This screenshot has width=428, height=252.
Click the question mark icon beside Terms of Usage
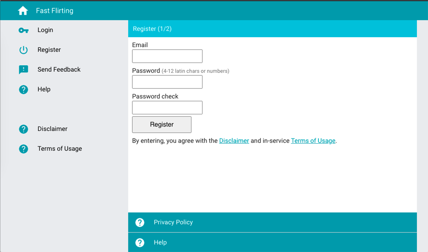coord(23,149)
